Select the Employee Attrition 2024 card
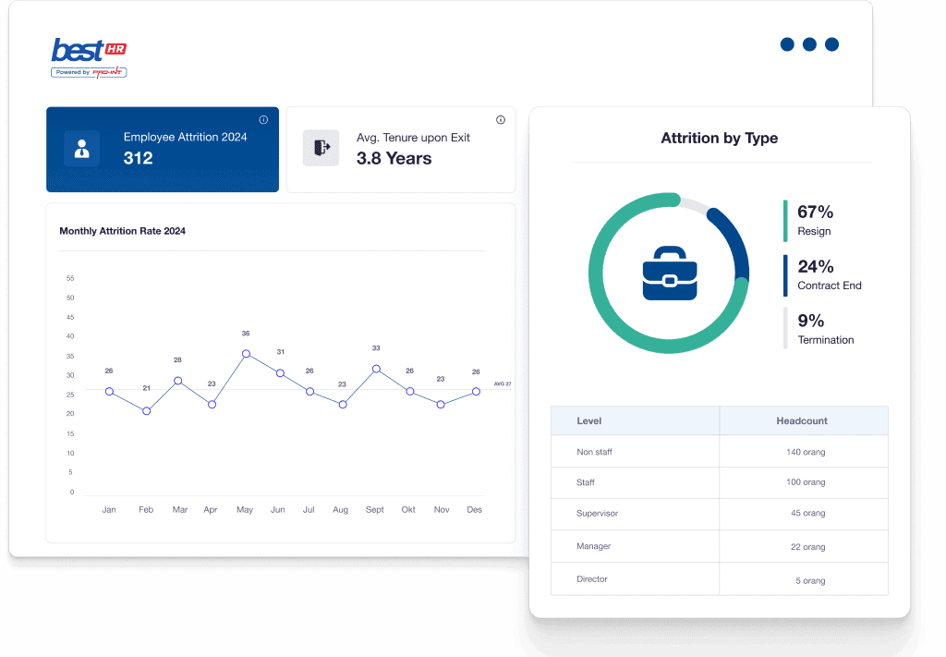Screen dimensions: 946x657 pos(163,149)
